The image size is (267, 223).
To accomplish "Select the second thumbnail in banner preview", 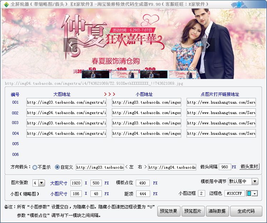I will coord(125,74).
